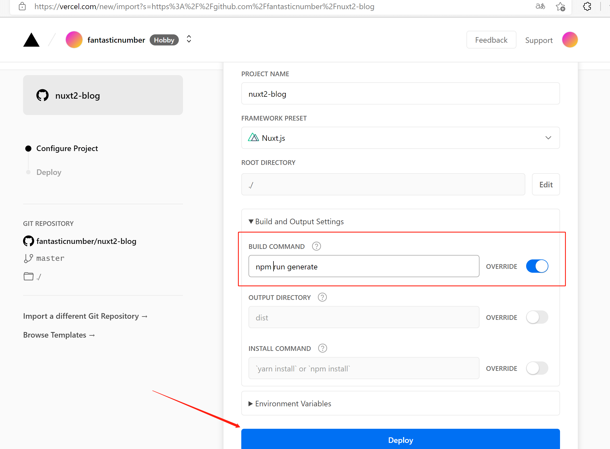Disable the Build Command override toggle

coord(537,266)
